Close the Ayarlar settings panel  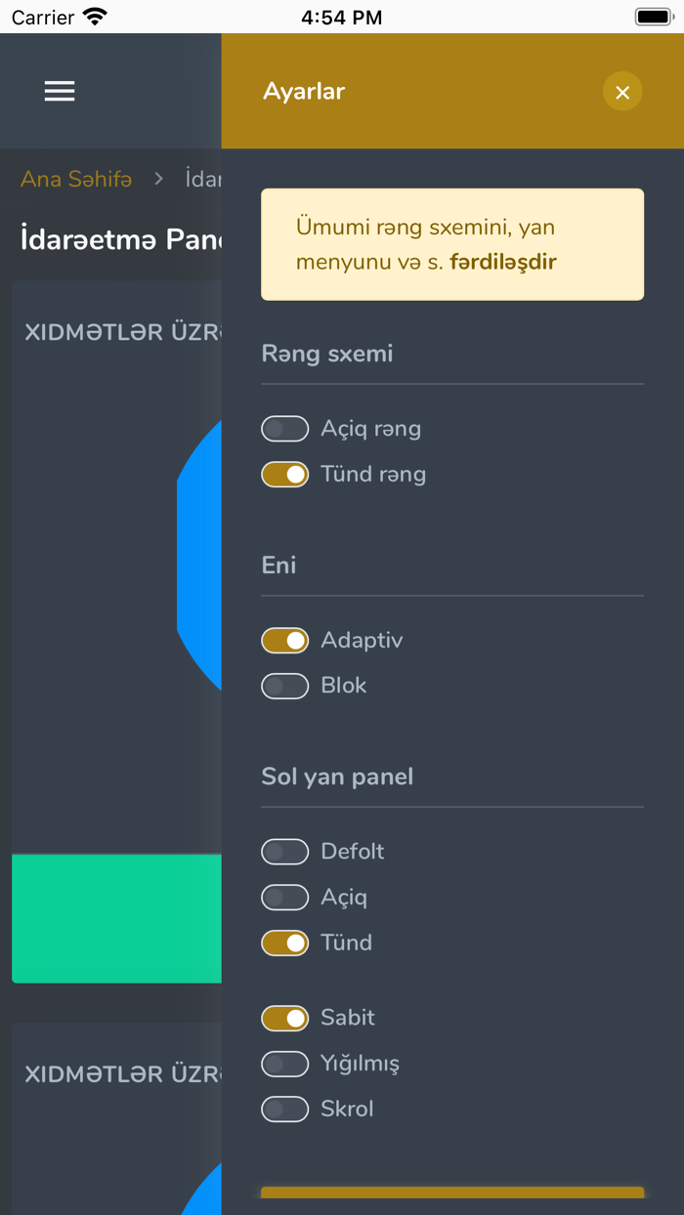pyautogui.click(x=622, y=91)
